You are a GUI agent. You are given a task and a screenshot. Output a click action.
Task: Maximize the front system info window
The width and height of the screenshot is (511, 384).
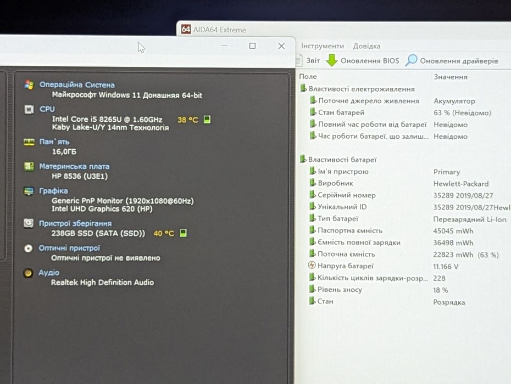(x=252, y=46)
